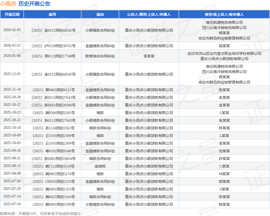Select date cell 2025-10-09
The height and width of the screenshot is (216, 270).
pos(12,135)
